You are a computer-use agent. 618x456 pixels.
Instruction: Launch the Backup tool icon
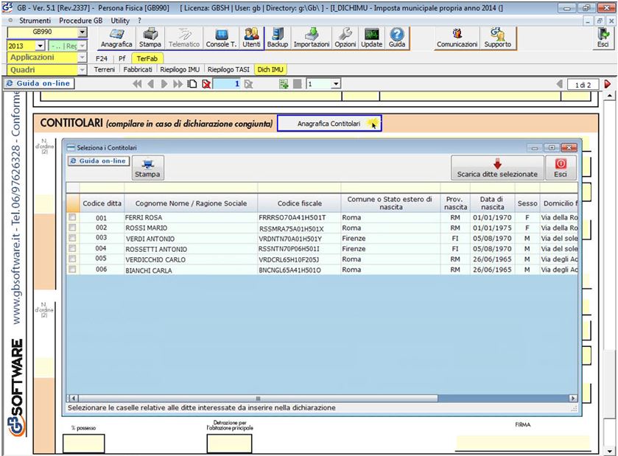pyautogui.click(x=278, y=38)
